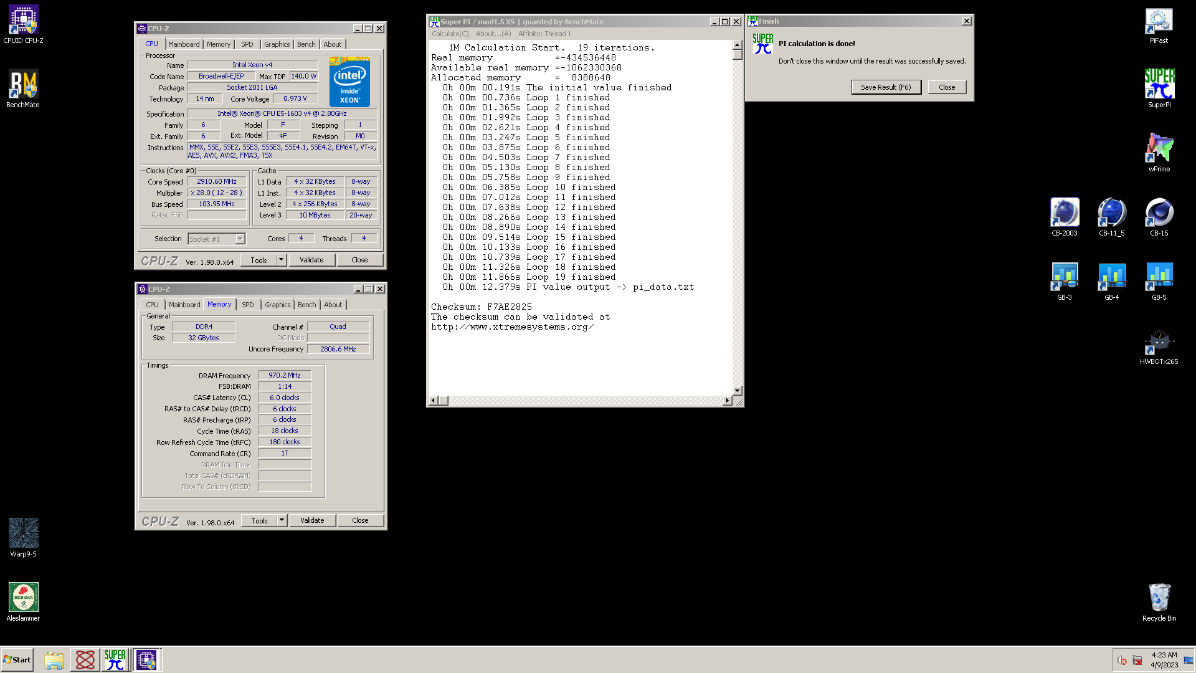Click Affinity: Thread 1 menu item
The height and width of the screenshot is (673, 1196).
(x=544, y=34)
